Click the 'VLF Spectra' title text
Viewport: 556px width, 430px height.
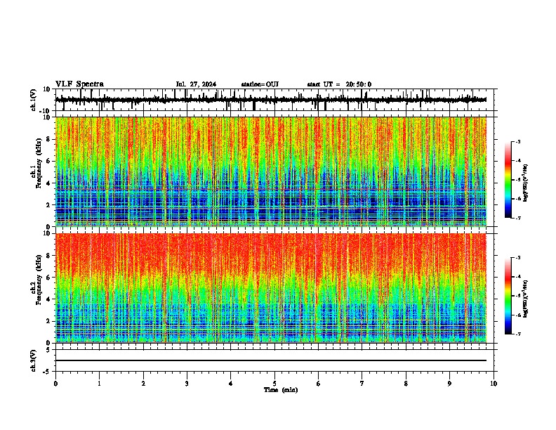coord(79,84)
